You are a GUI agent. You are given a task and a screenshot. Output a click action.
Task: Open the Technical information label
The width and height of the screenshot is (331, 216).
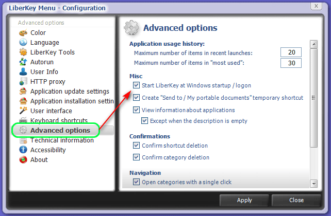[62, 140]
